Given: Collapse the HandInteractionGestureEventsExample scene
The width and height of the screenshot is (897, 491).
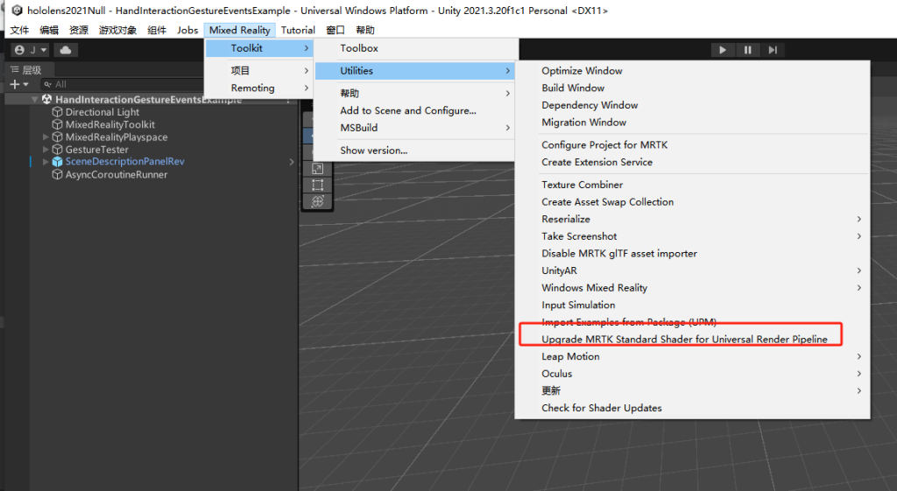Looking at the screenshot, I should pos(35,100).
